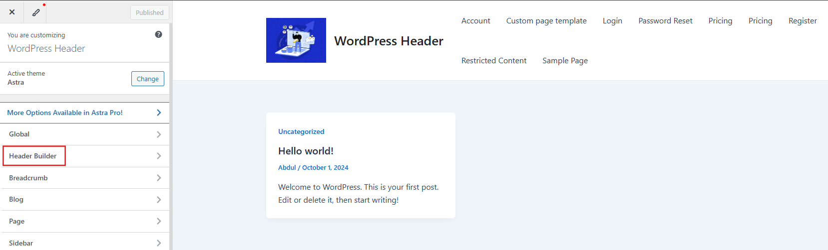This screenshot has width=828, height=250.
Task: Close the Customizer with the X icon
Action: point(12,12)
